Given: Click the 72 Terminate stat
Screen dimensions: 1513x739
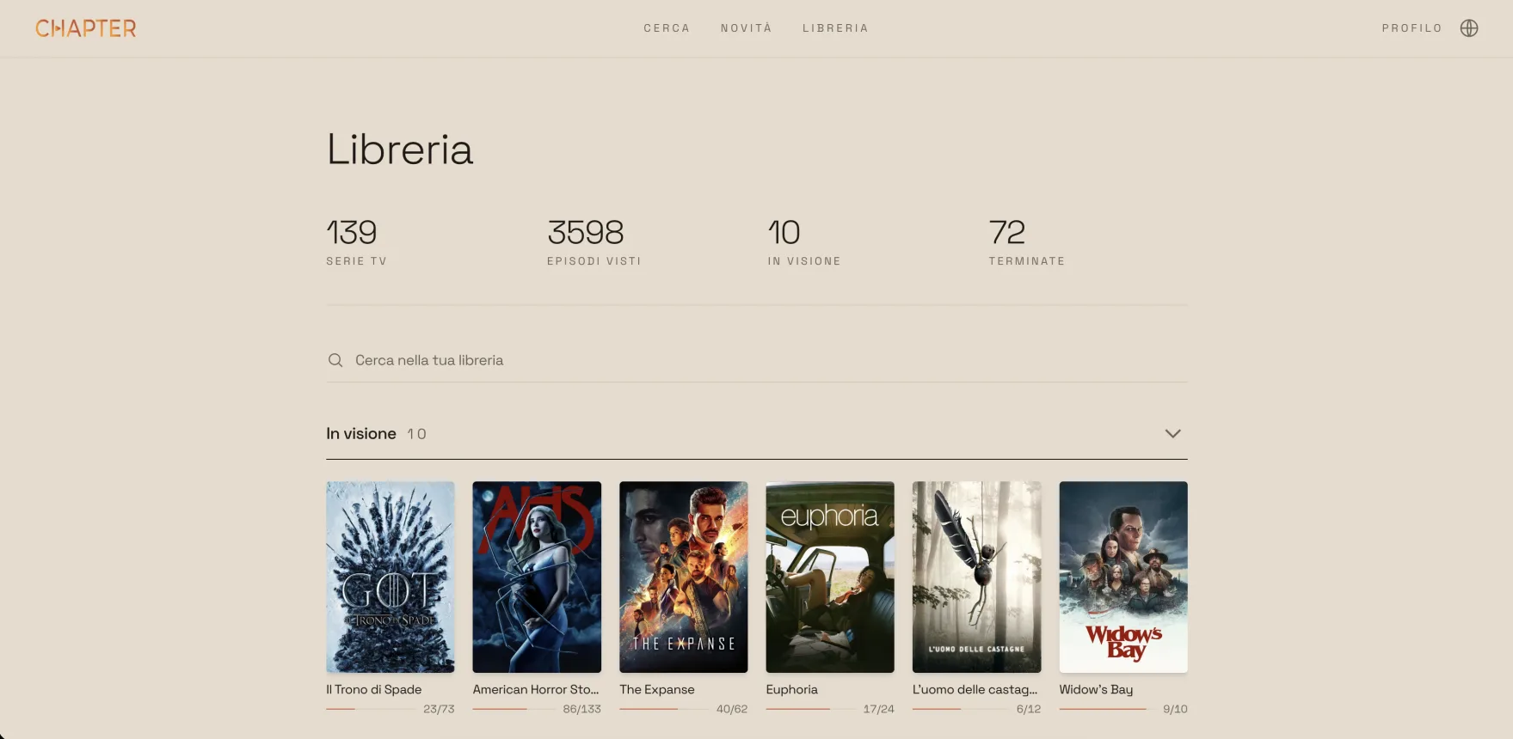Looking at the screenshot, I should coord(1027,241).
